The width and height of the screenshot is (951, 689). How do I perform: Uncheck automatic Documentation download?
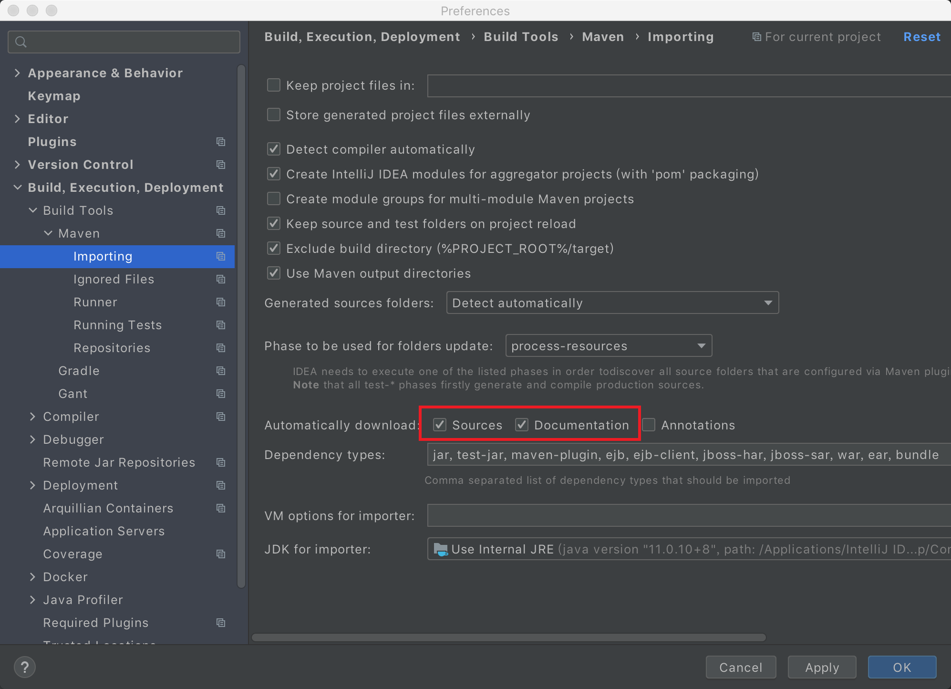[522, 425]
